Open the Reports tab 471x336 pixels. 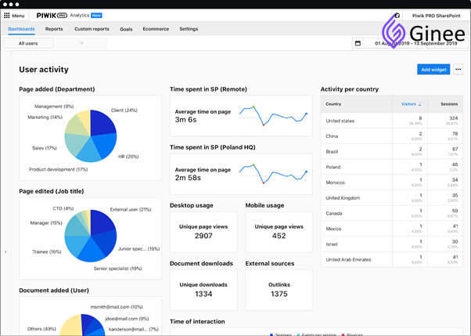(x=54, y=29)
